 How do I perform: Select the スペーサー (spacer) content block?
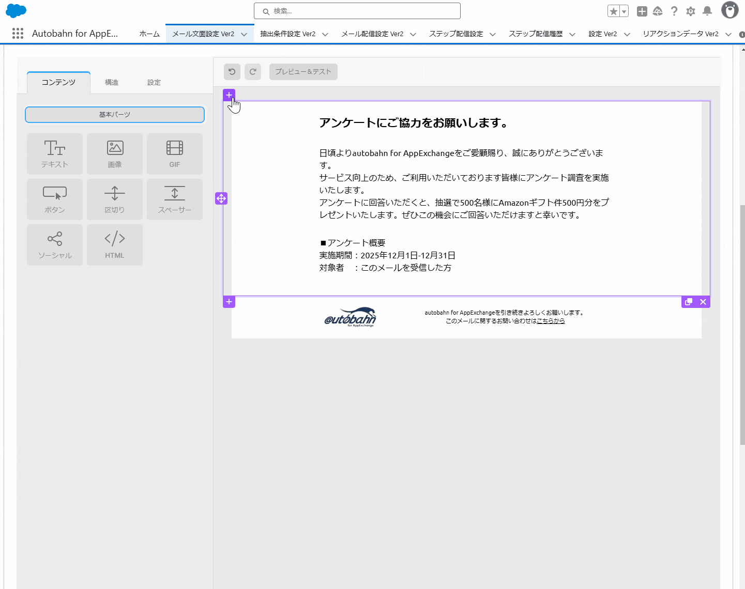pyautogui.click(x=175, y=199)
